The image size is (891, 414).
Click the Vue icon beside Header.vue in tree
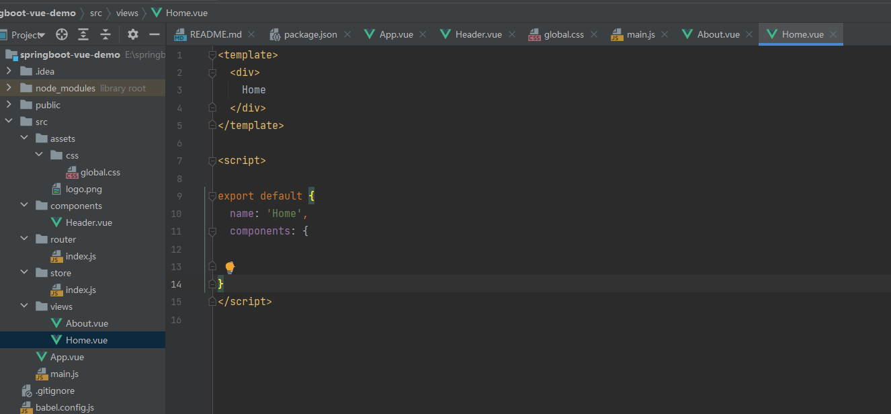pos(56,222)
